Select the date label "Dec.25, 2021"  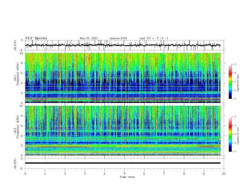click(x=89, y=38)
